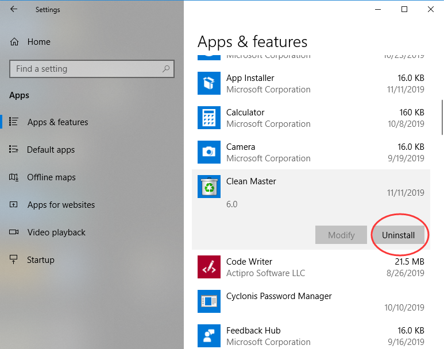Select Apps & features in the sidebar

[58, 122]
